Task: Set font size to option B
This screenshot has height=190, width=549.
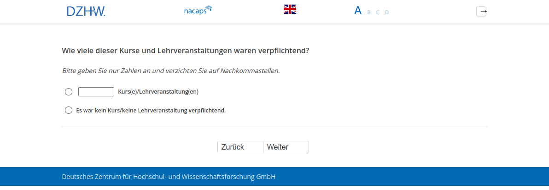Action: [369, 12]
